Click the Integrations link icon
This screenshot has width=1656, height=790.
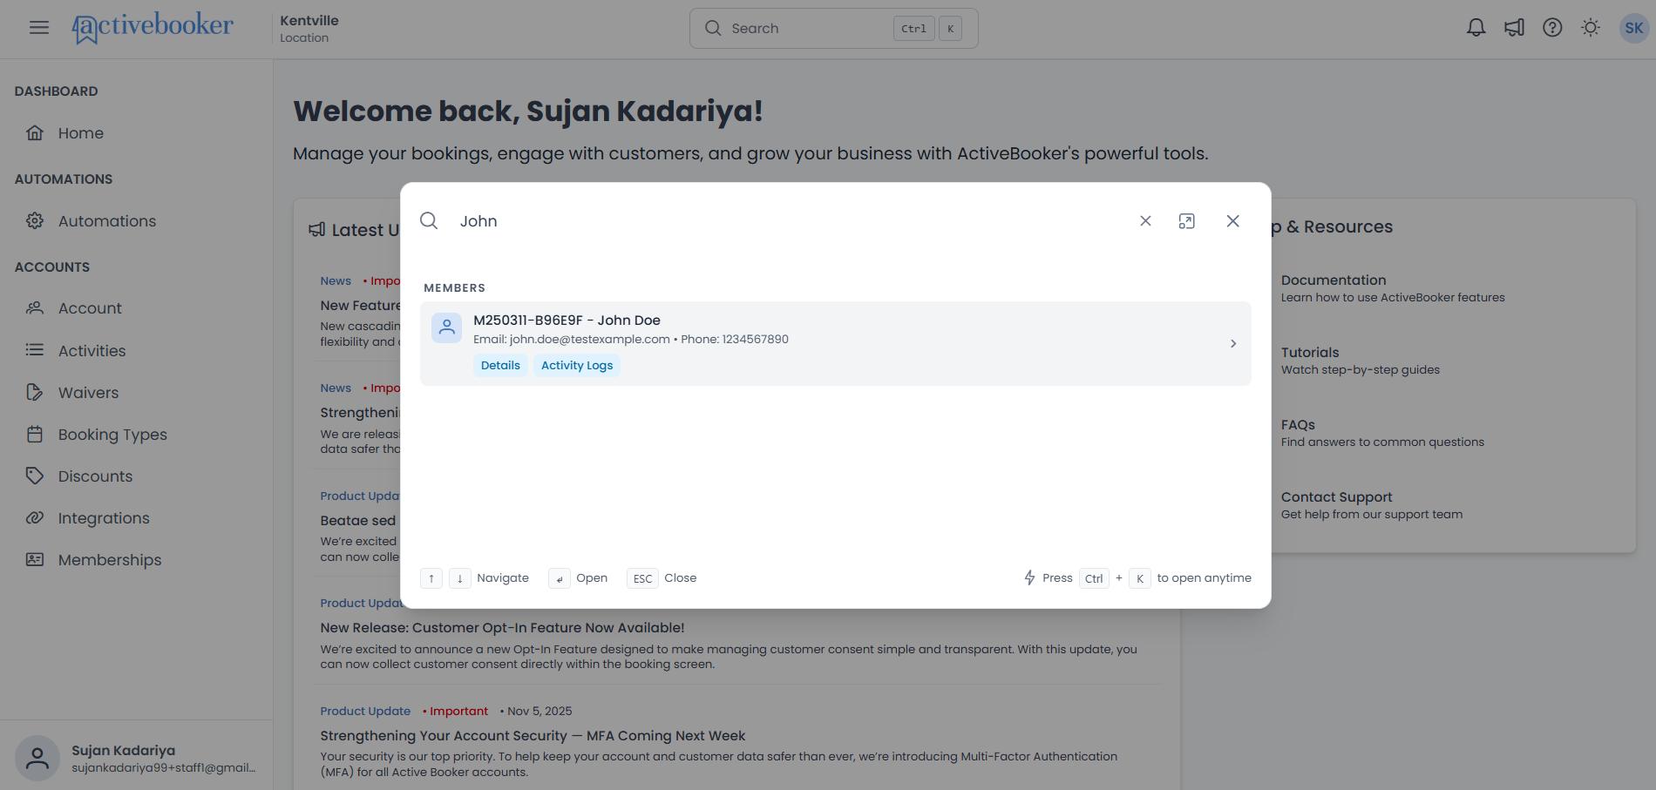click(35, 517)
